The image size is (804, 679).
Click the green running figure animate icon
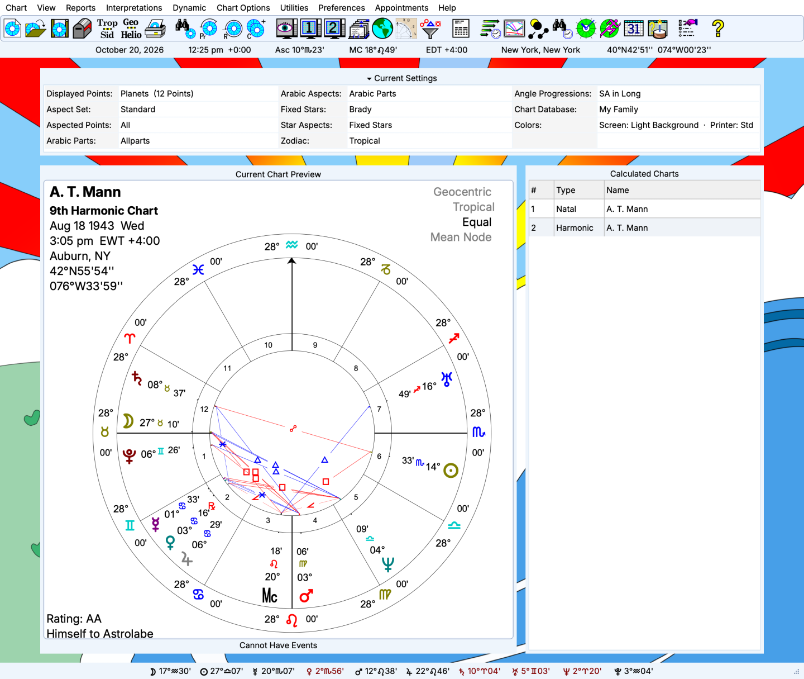click(x=610, y=29)
